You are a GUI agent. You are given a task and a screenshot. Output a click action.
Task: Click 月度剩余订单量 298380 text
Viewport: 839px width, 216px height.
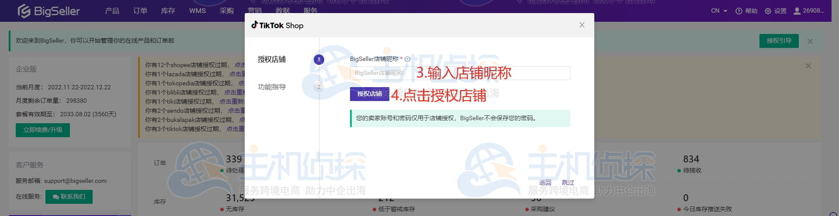51,101
